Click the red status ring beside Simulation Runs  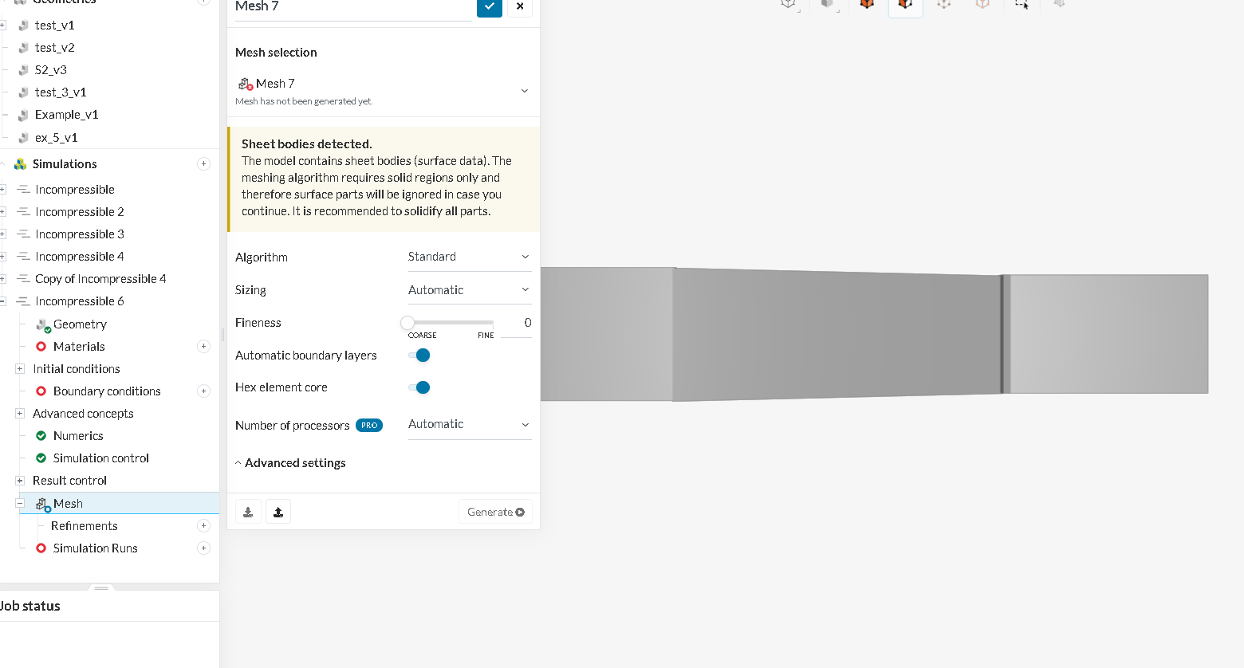tap(41, 548)
